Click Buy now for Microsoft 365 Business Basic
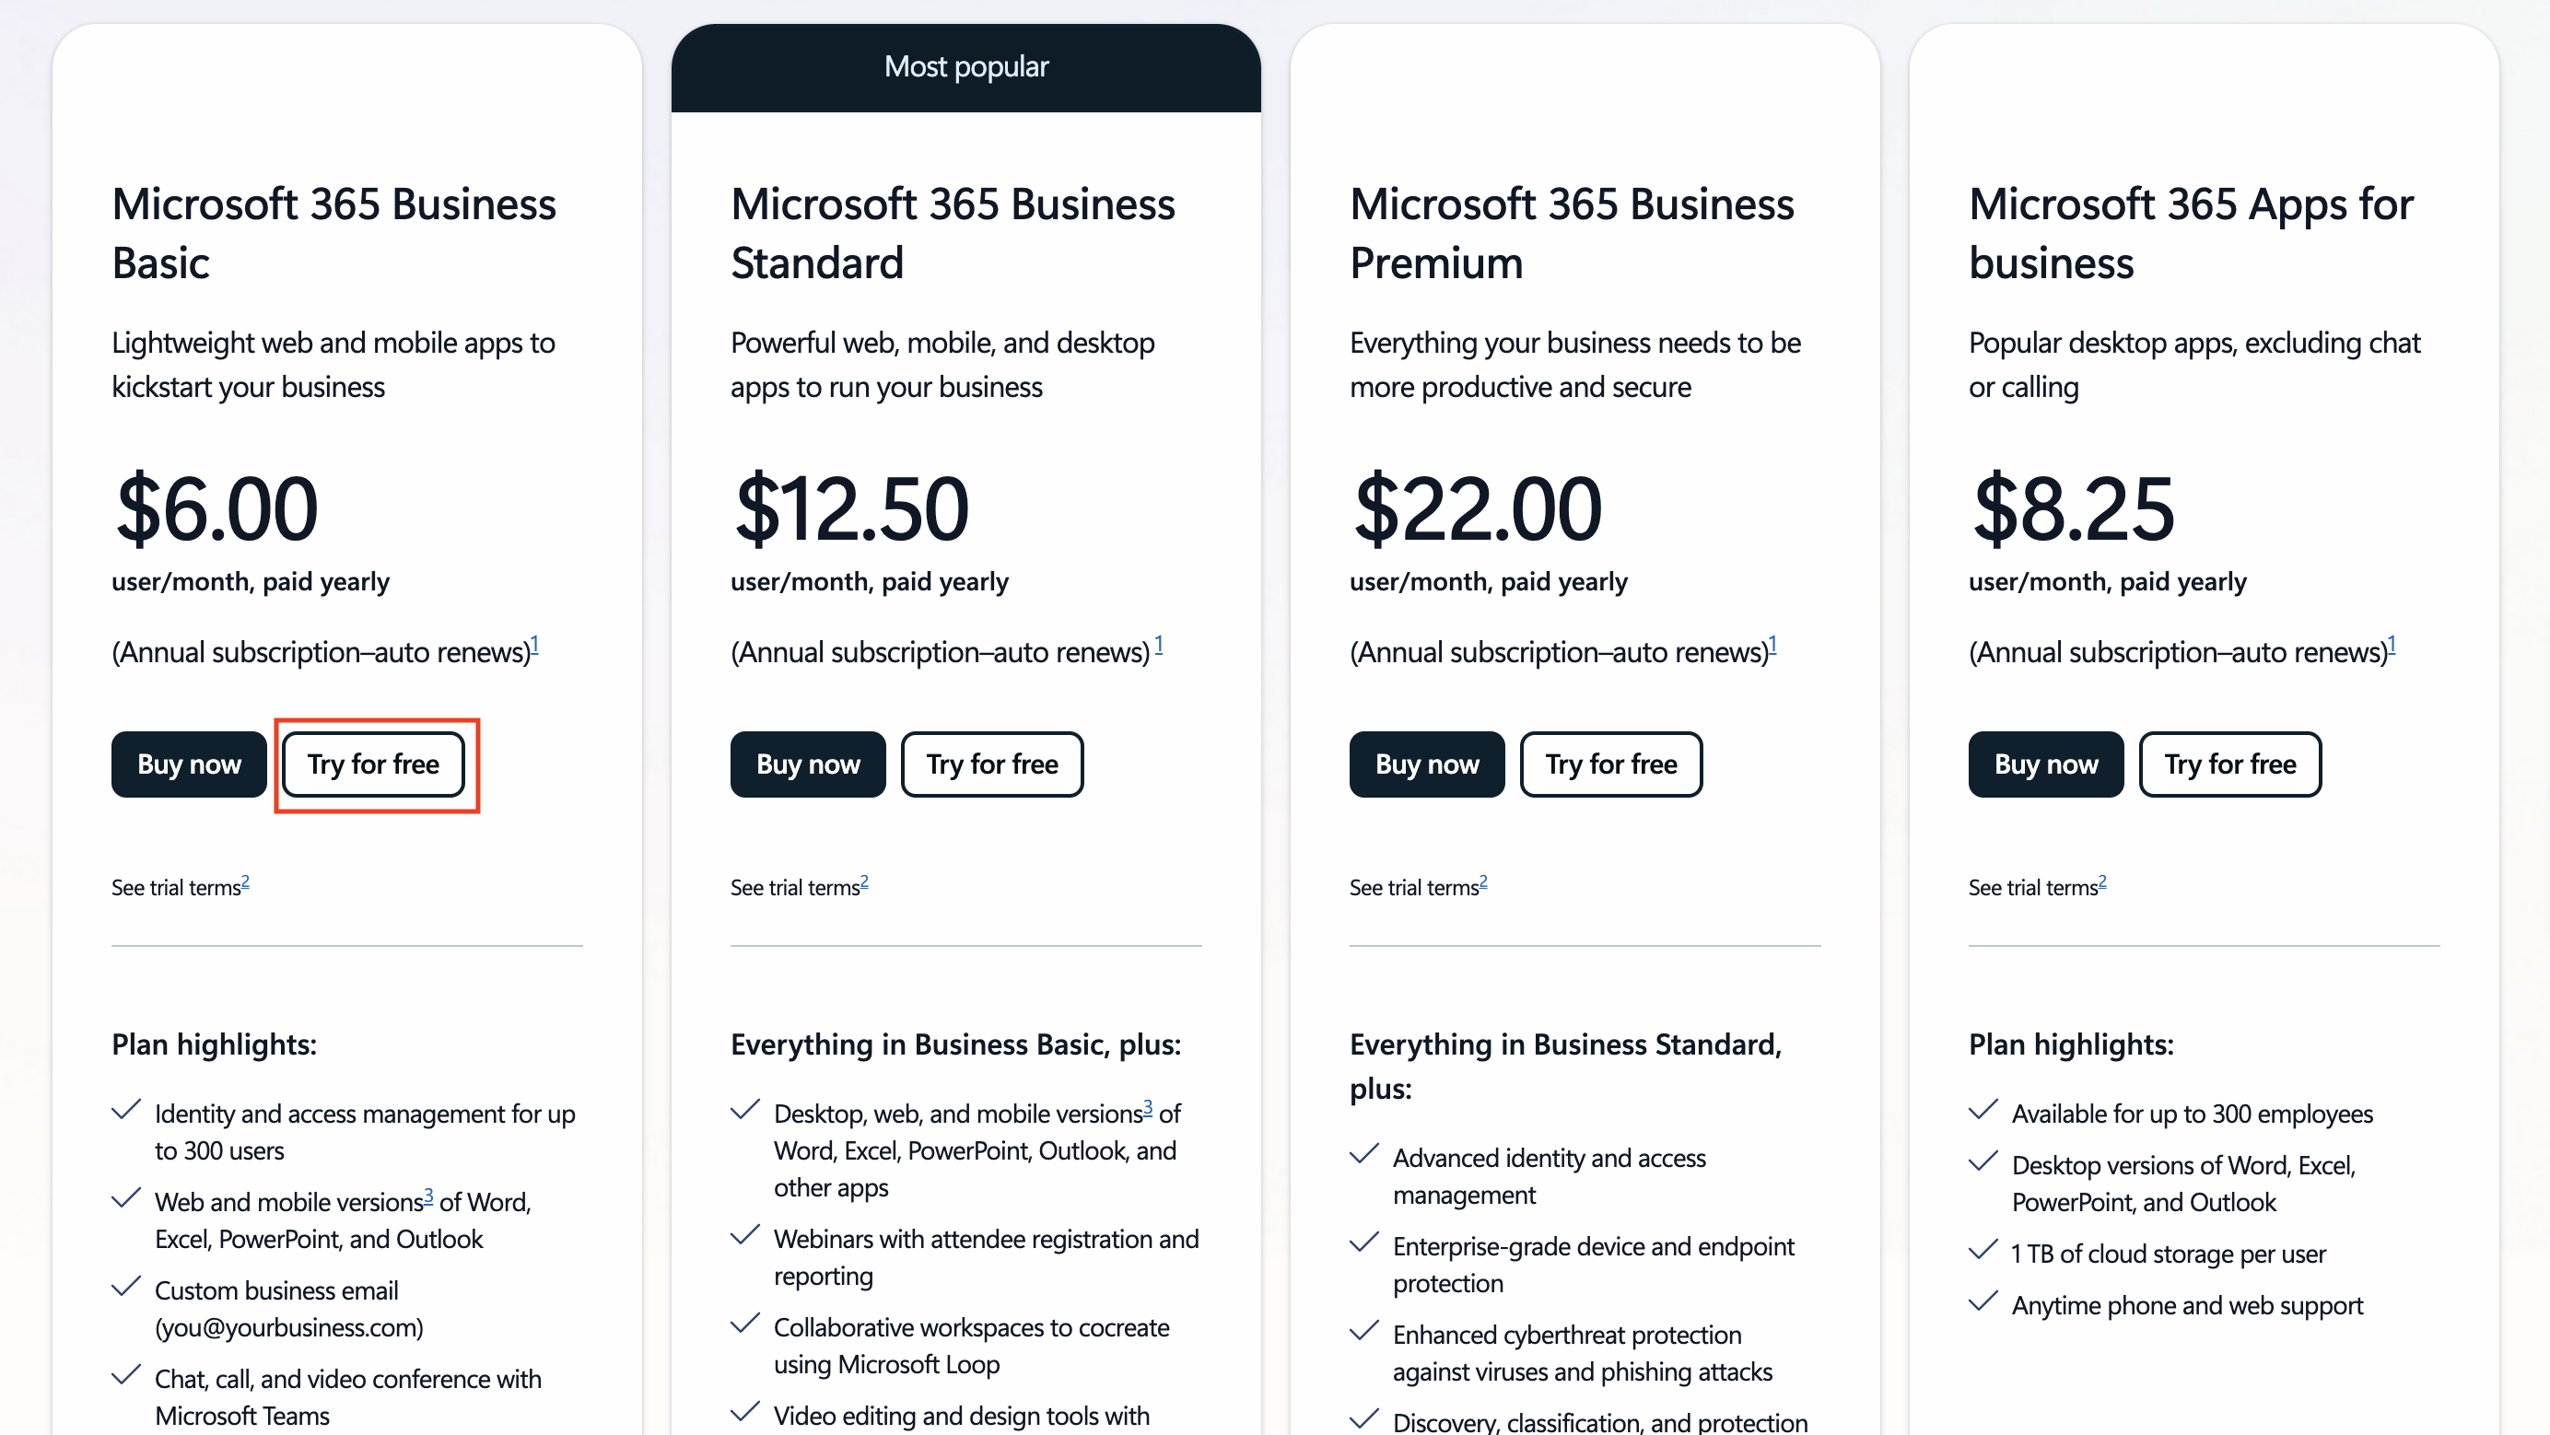 (x=188, y=763)
